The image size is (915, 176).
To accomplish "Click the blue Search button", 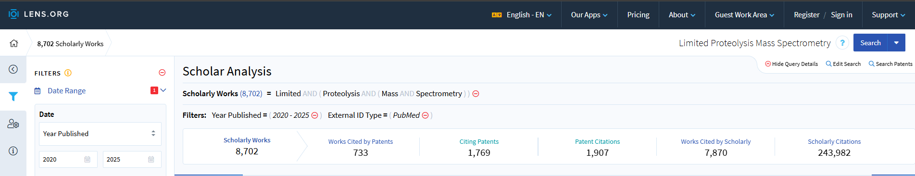I will tap(870, 43).
